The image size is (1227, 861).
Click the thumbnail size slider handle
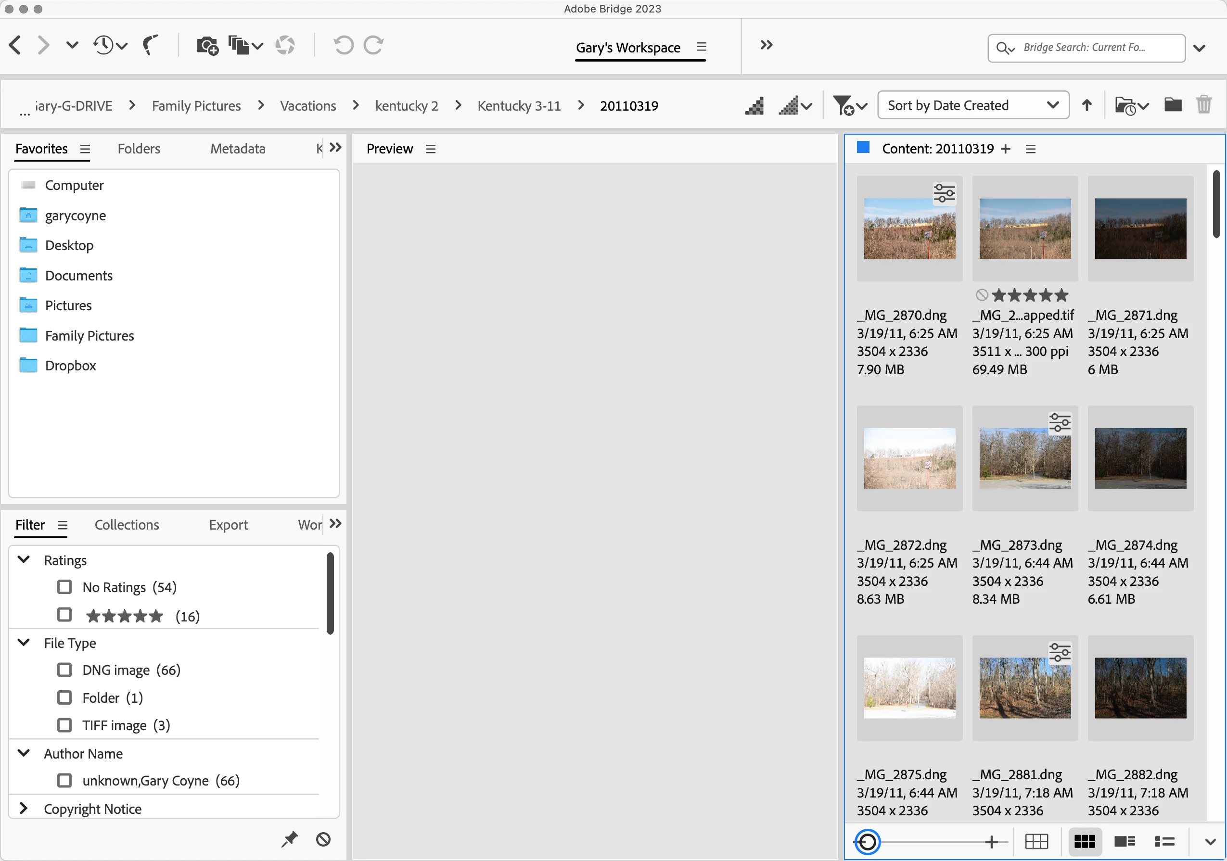pyautogui.click(x=868, y=842)
